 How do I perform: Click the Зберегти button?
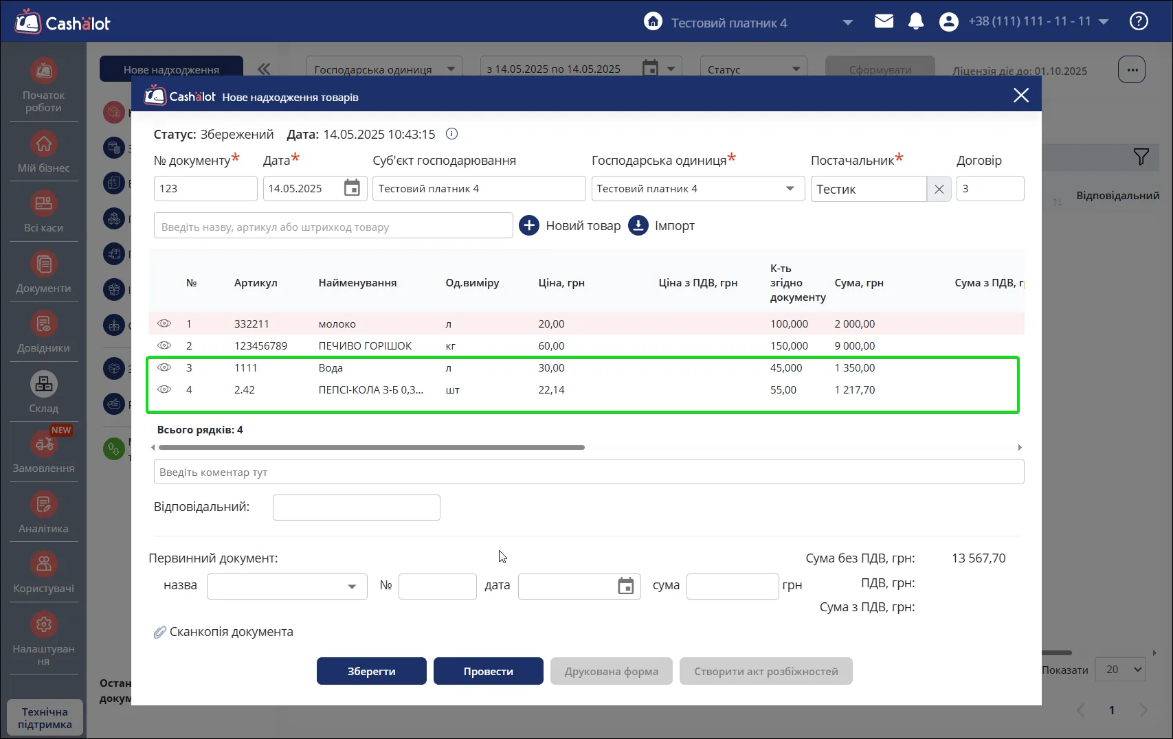click(372, 671)
